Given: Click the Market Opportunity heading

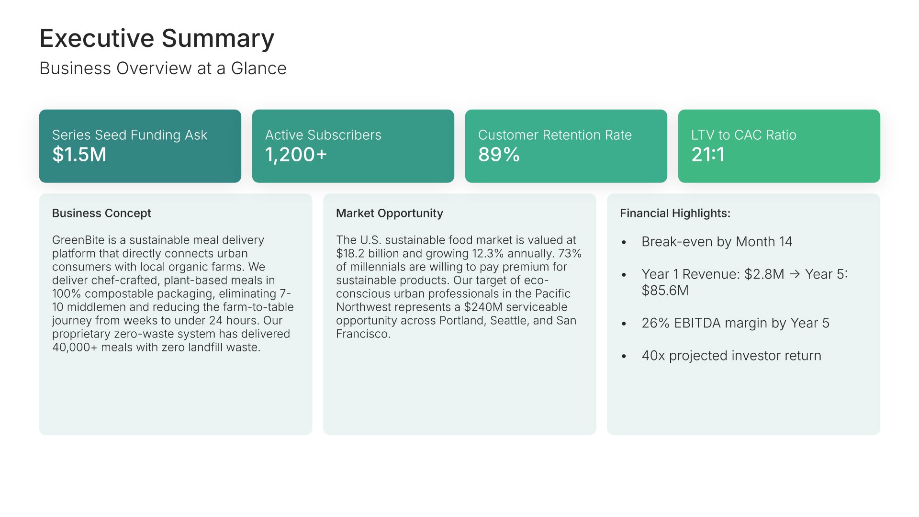Looking at the screenshot, I should [389, 213].
